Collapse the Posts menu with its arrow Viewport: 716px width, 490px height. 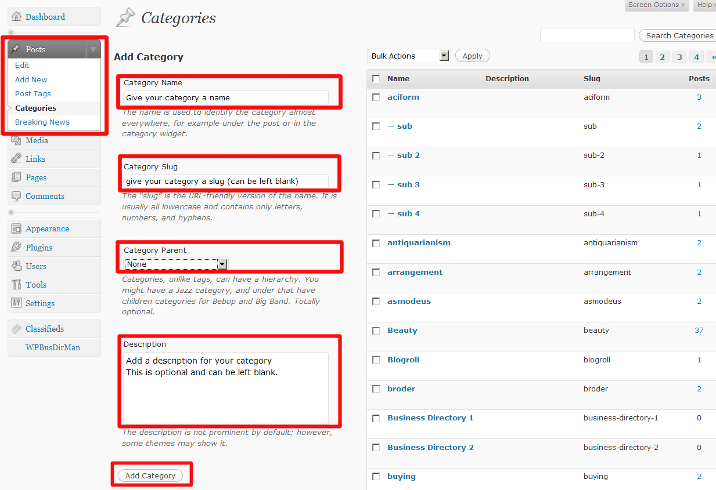pyautogui.click(x=92, y=49)
